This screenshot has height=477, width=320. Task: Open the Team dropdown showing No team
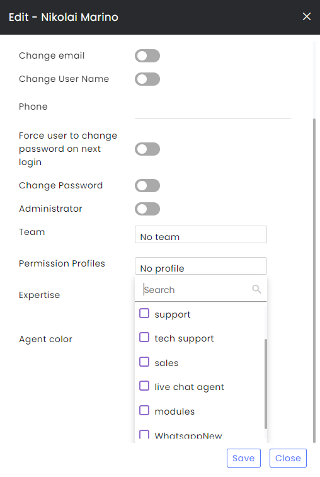pos(201,234)
